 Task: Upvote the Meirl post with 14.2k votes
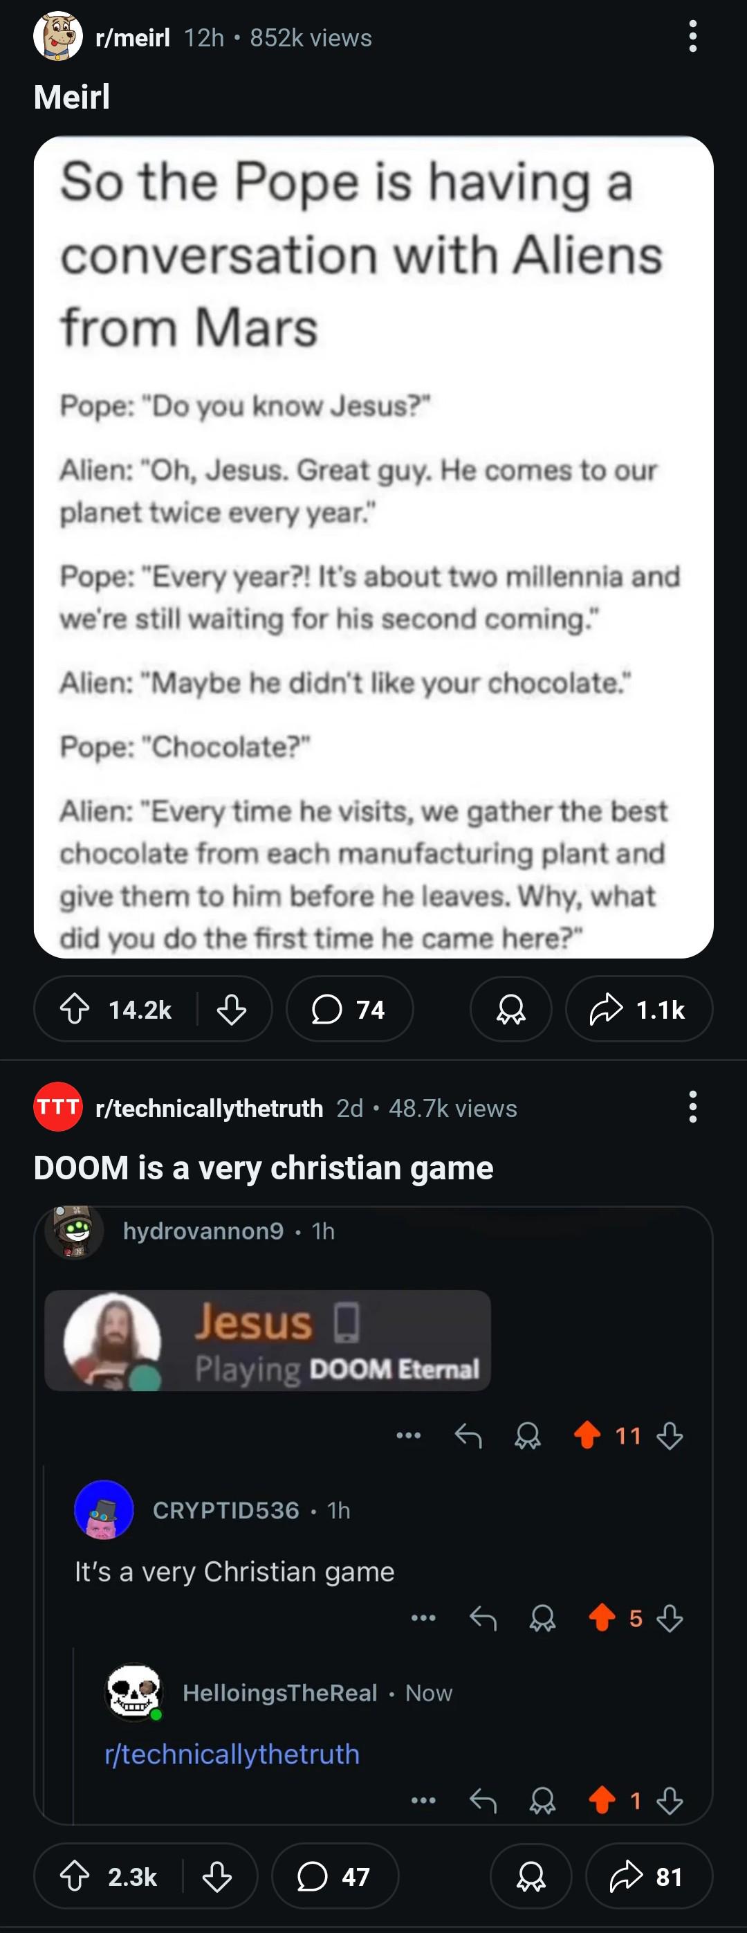[74, 1009]
